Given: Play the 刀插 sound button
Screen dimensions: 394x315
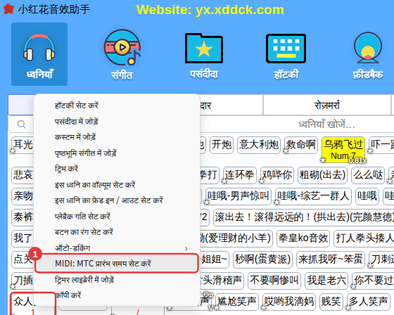Looking at the screenshot, I should [x=23, y=281].
